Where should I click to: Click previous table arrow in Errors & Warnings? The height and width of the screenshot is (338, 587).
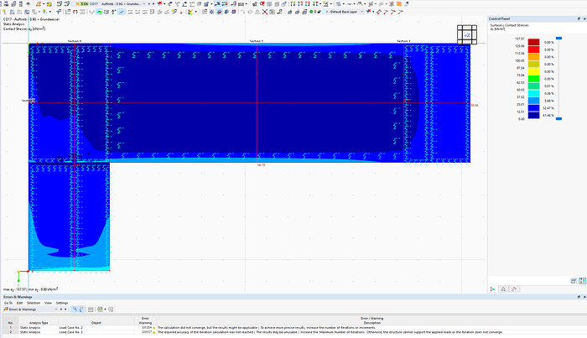pyautogui.click(x=60, y=309)
